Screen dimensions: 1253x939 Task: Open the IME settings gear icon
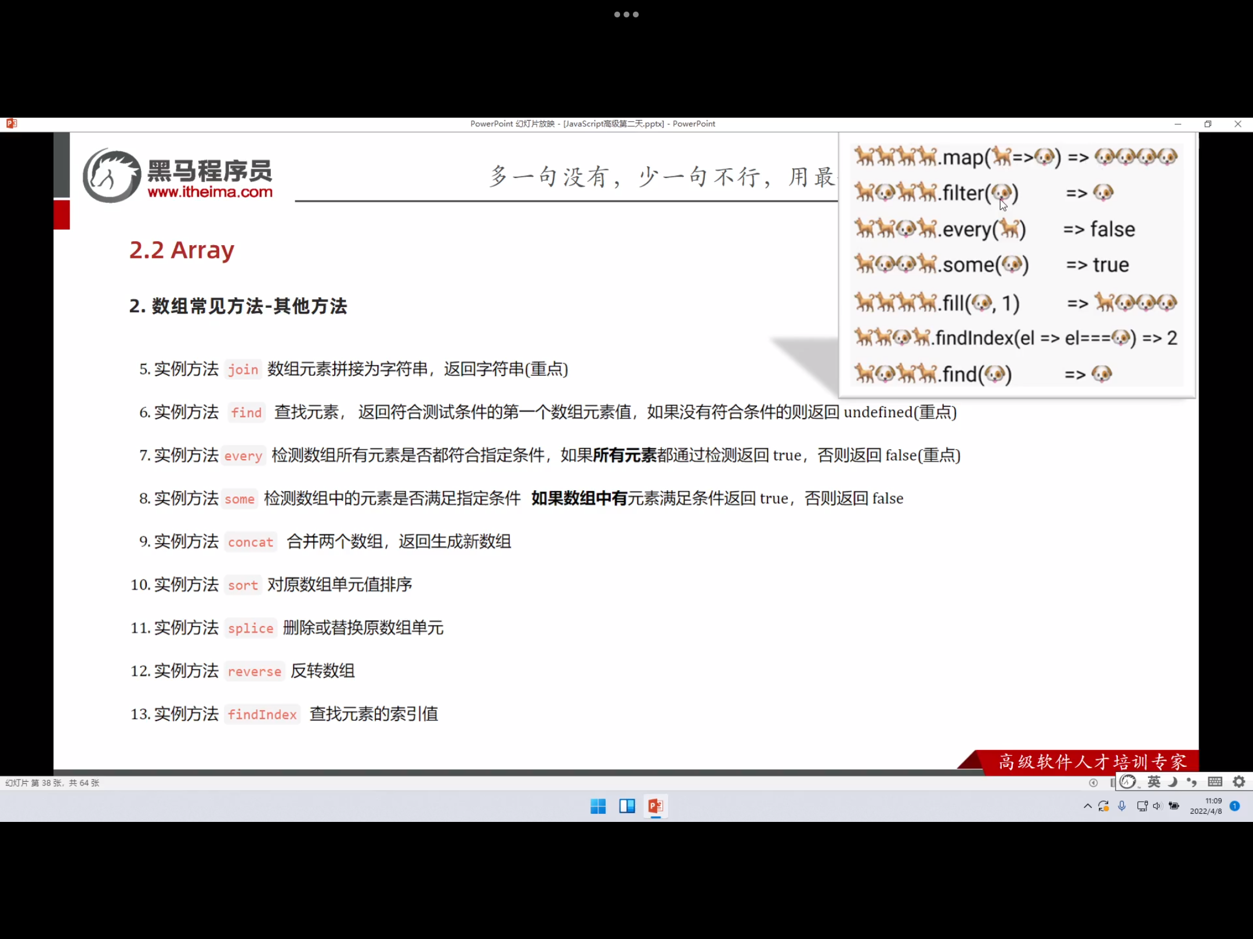click(1239, 782)
